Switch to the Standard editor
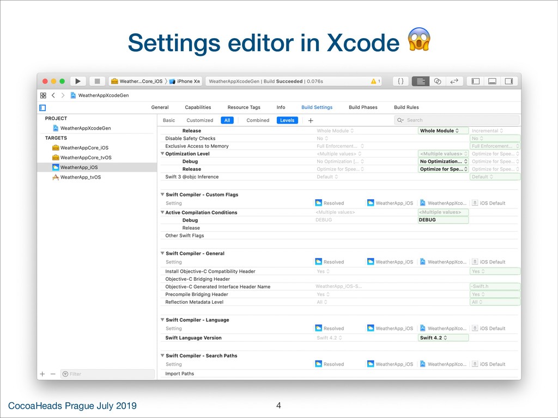 pyautogui.click(x=420, y=82)
